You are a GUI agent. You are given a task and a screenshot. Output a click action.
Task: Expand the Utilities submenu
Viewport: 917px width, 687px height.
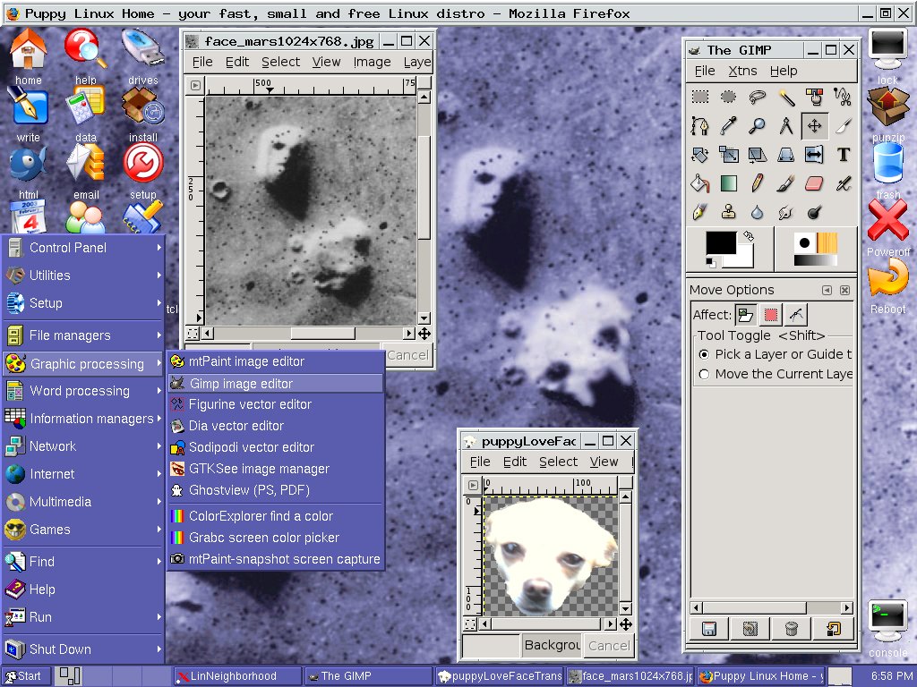pos(83,276)
